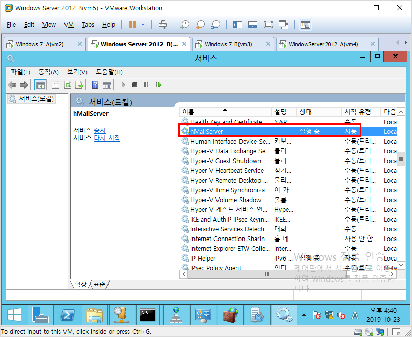Close the Windows 7_A(vm2) tab
Viewport: 412px width, 337px height.
(80, 44)
